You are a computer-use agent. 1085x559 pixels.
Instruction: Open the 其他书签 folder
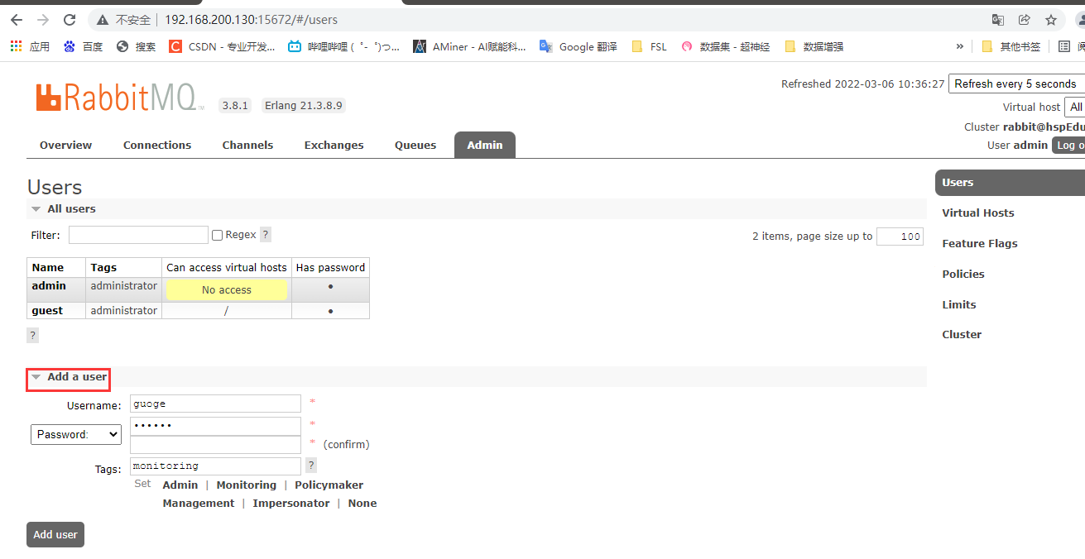point(1011,46)
